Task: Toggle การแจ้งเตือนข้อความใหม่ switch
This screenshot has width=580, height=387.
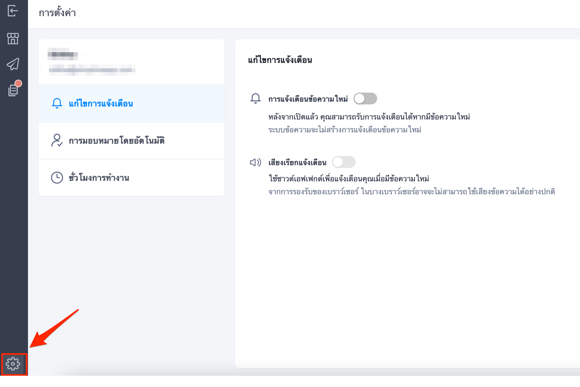Action: click(365, 98)
